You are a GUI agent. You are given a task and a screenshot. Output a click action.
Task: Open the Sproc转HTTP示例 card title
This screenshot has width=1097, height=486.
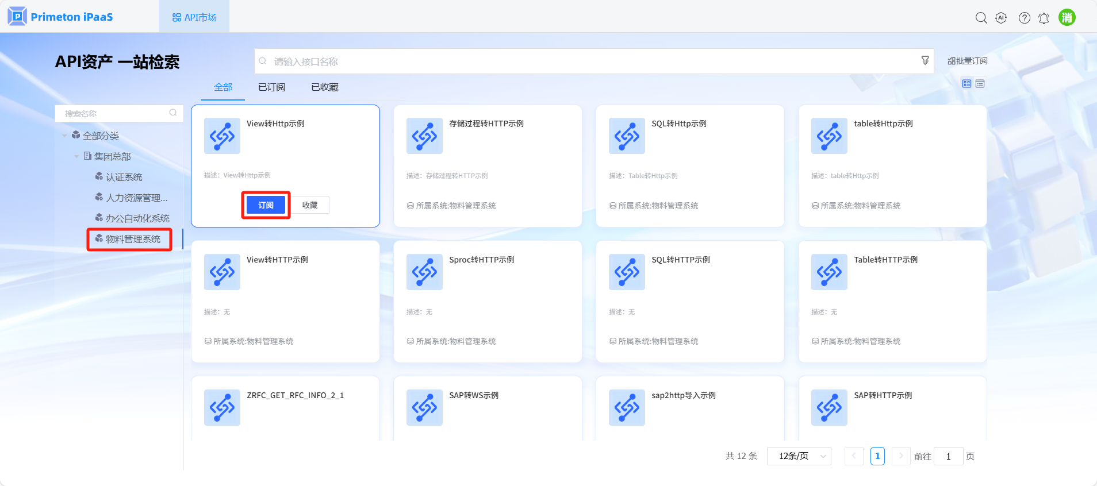[482, 260]
